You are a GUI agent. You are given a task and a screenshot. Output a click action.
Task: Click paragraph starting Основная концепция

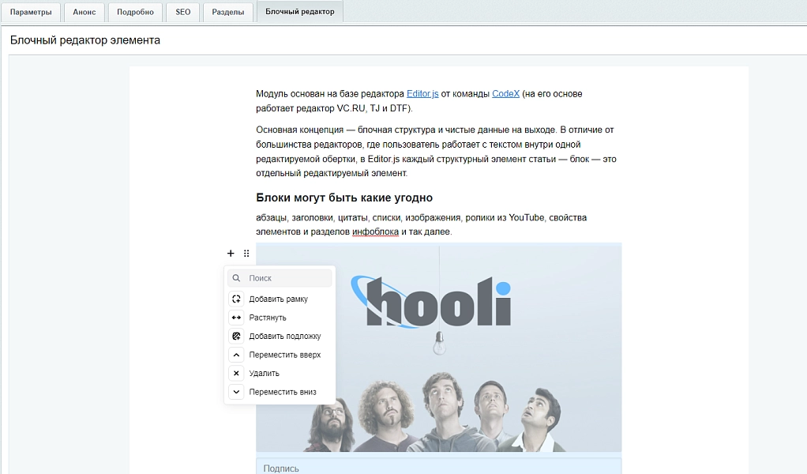(437, 152)
